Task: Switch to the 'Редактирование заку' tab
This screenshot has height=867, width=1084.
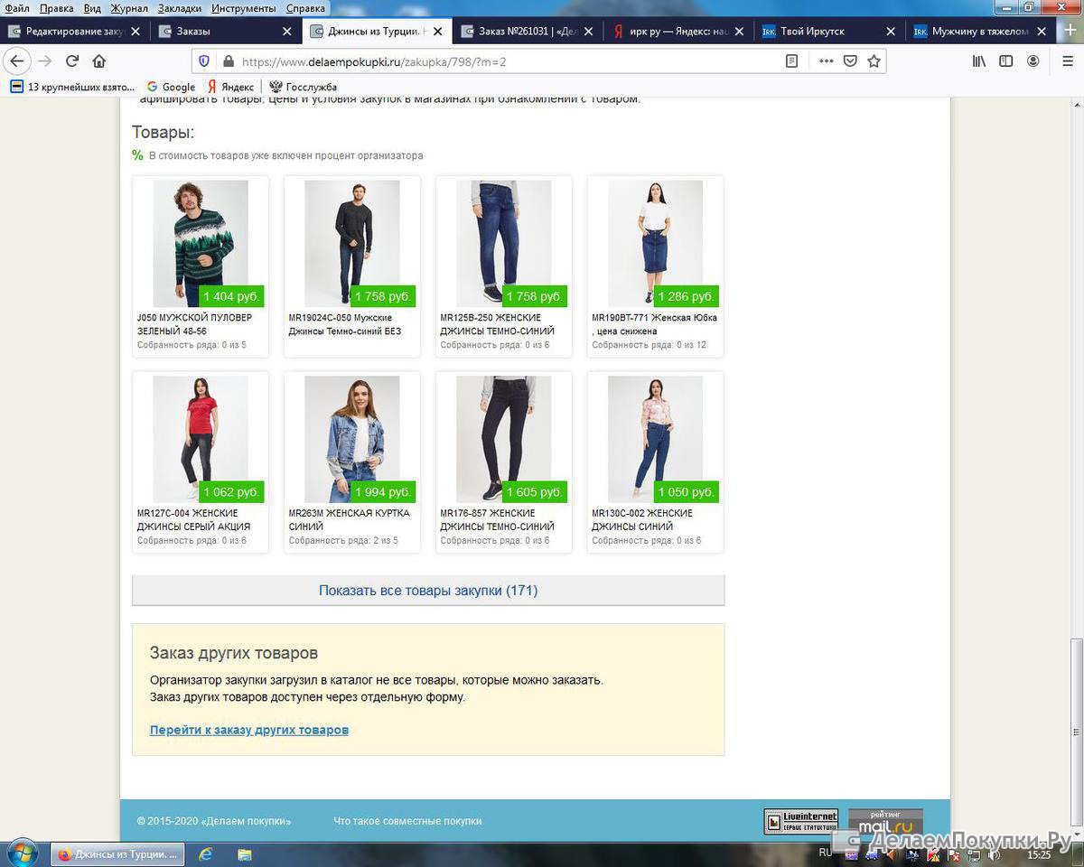Action: point(75,31)
